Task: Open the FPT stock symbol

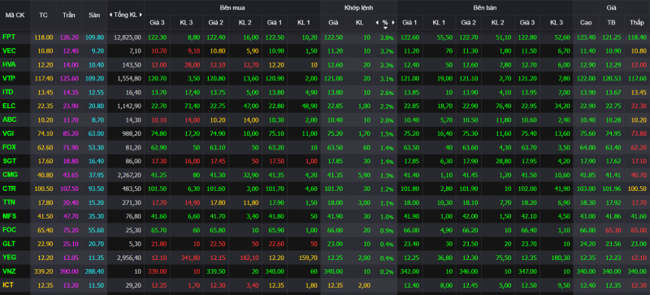Action: coord(9,37)
